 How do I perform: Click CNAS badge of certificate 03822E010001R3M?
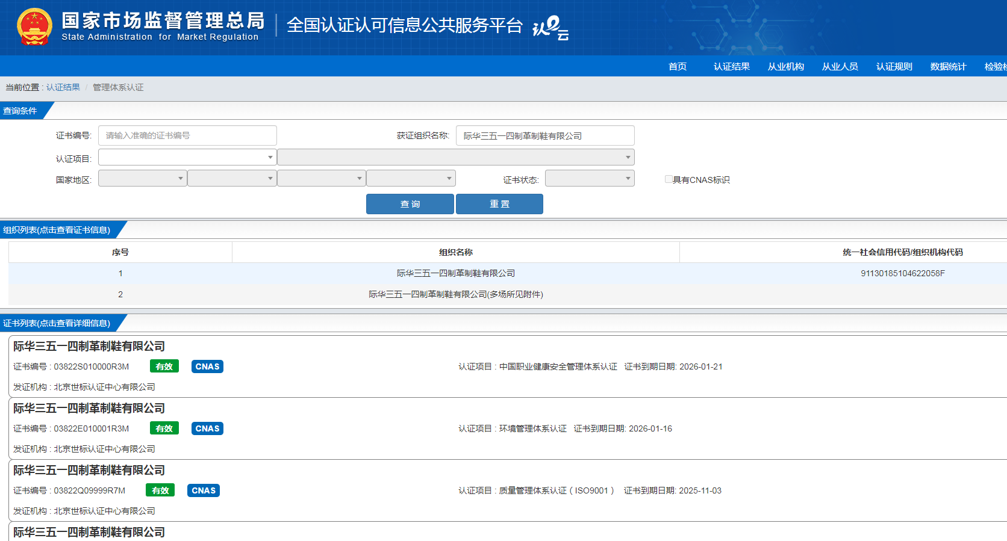point(208,428)
